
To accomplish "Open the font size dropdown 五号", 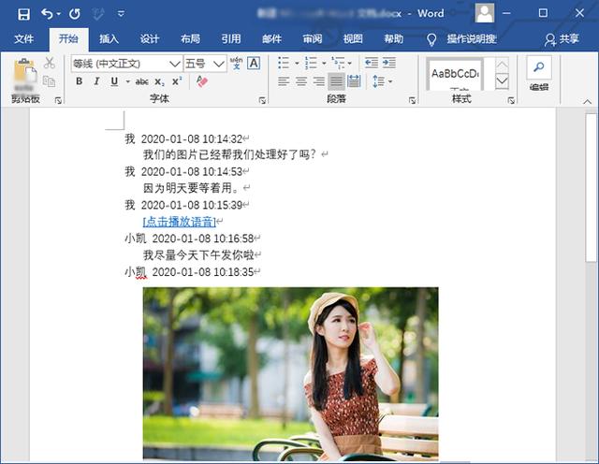I will tap(204, 63).
